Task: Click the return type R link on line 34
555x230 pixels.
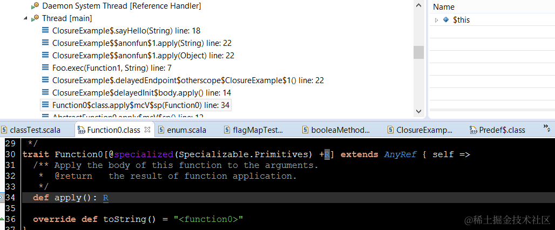Action: [106, 198]
